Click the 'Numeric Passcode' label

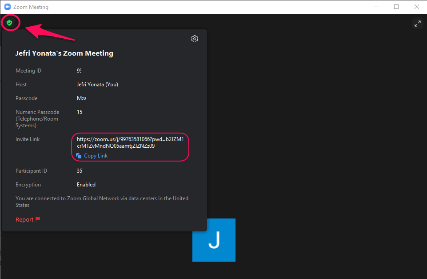pos(37,119)
